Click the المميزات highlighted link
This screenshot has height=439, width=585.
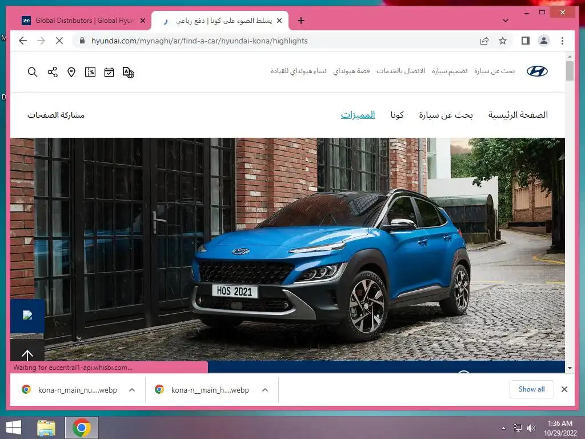(358, 115)
